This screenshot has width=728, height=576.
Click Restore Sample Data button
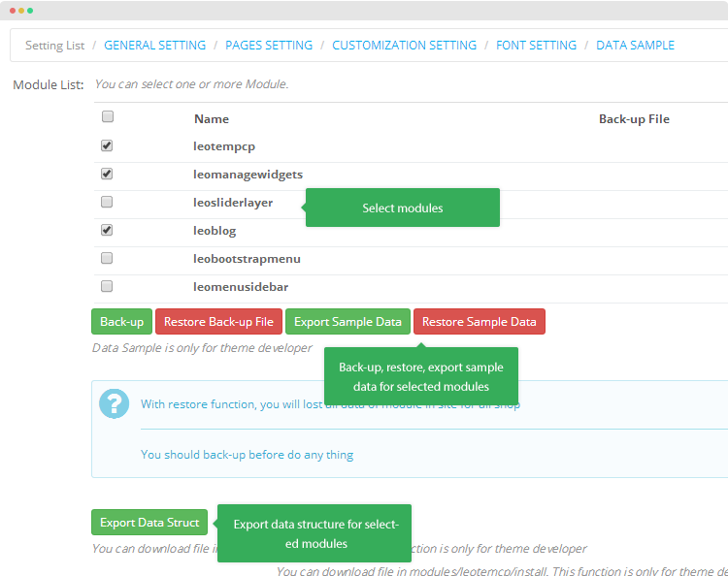(x=480, y=321)
